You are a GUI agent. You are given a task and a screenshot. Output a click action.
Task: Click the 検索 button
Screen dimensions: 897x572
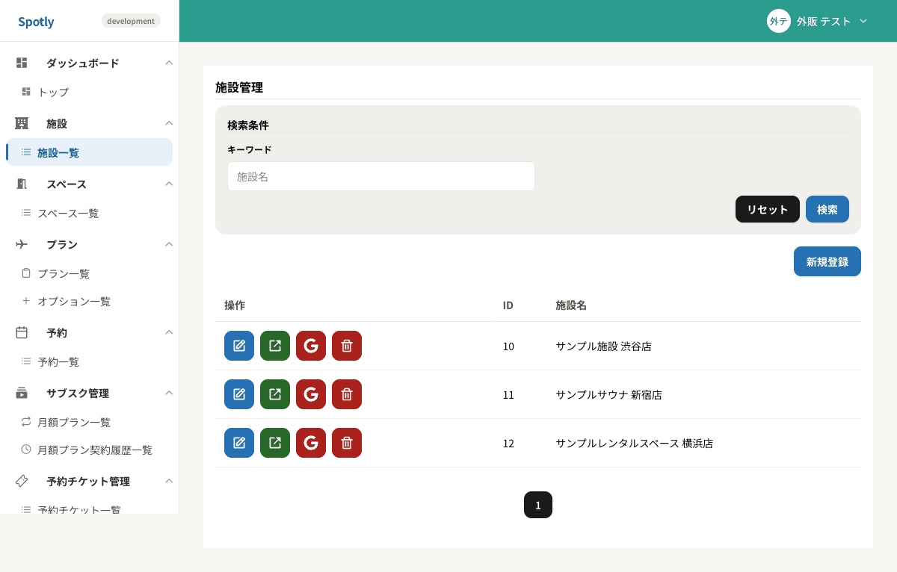(x=827, y=209)
